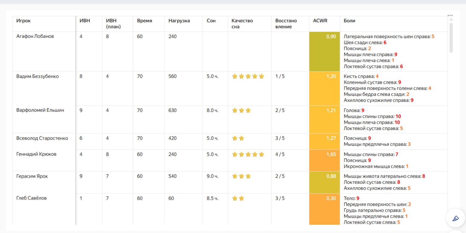Click the Боли column header

pos(349,21)
